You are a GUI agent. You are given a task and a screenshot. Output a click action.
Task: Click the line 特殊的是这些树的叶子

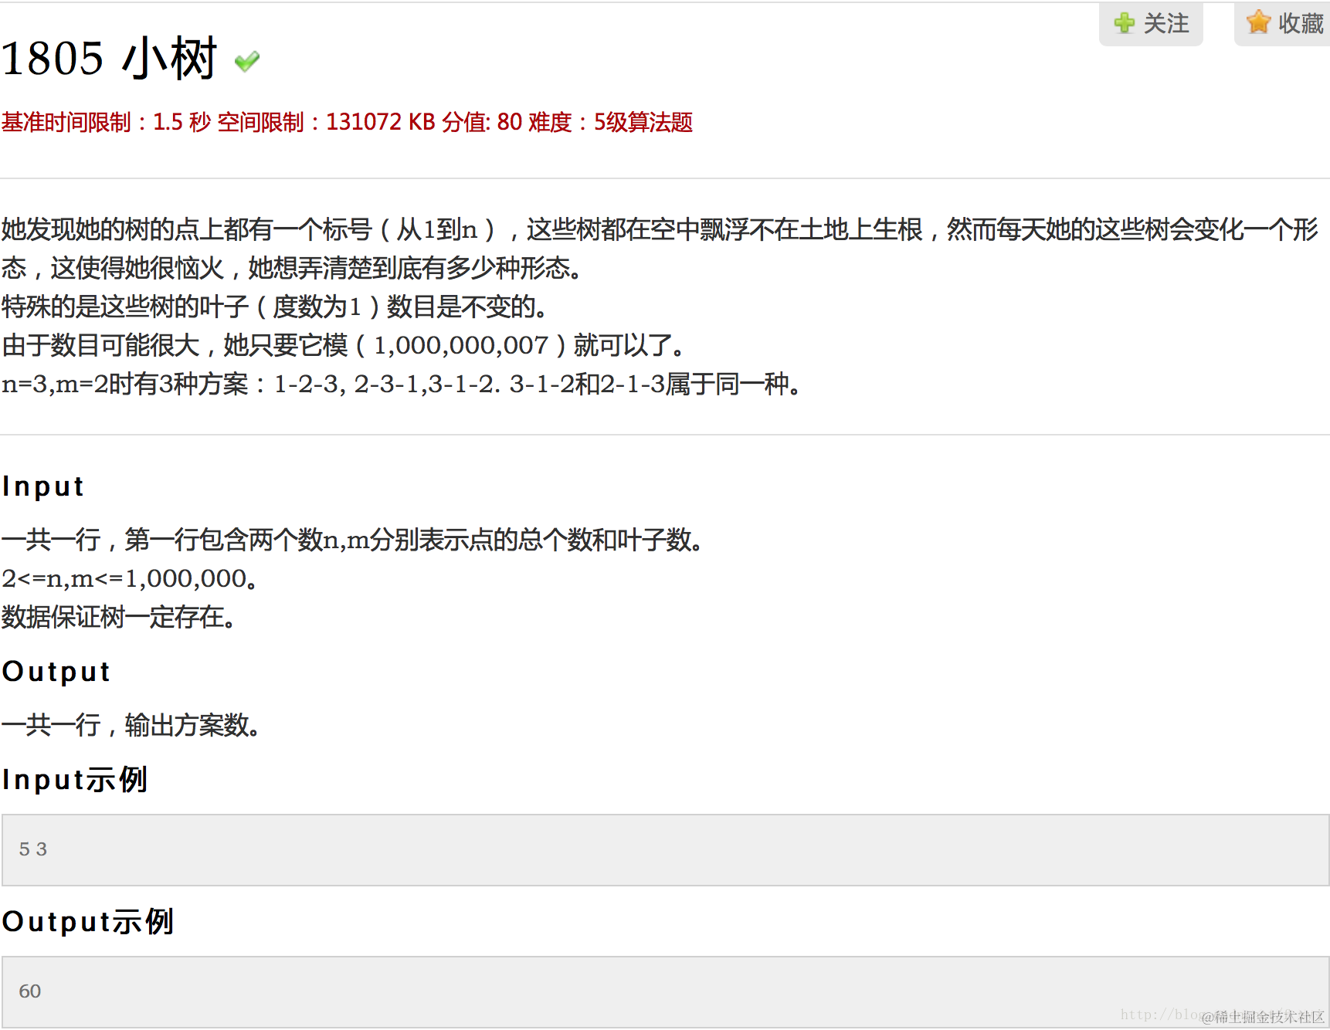click(275, 307)
